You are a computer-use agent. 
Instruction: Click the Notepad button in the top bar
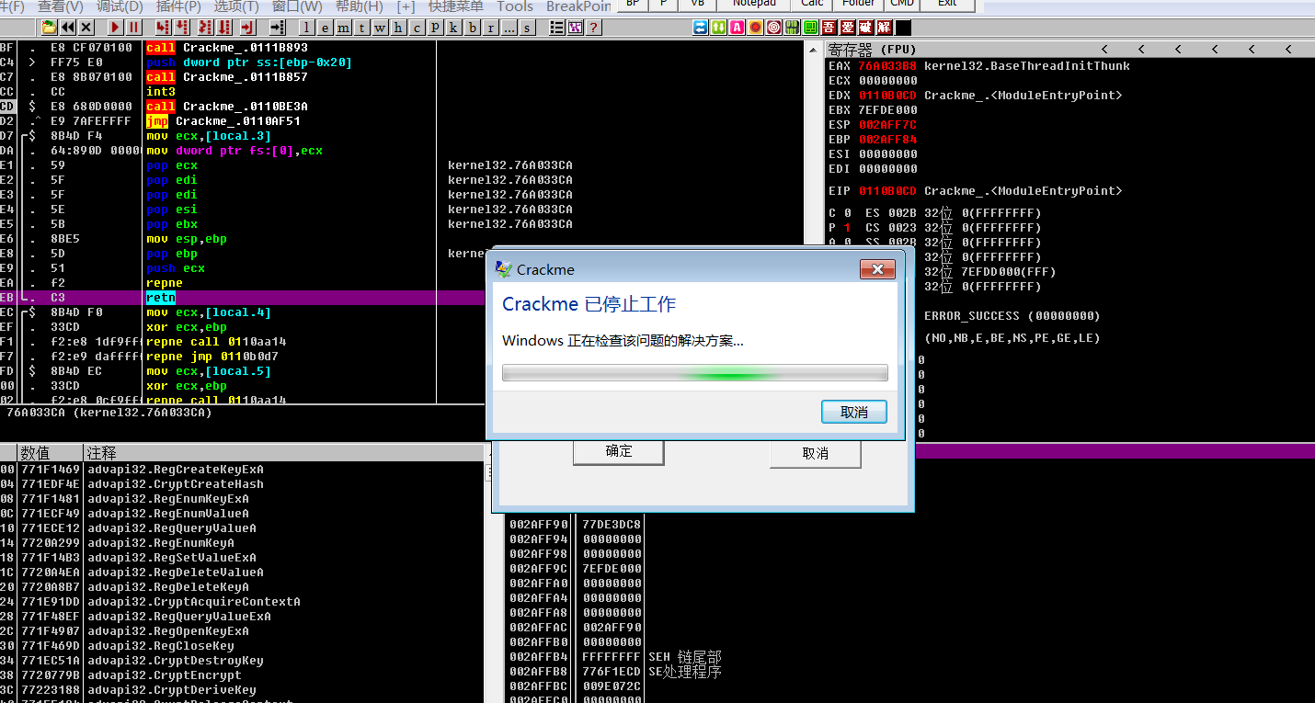pyautogui.click(x=754, y=4)
